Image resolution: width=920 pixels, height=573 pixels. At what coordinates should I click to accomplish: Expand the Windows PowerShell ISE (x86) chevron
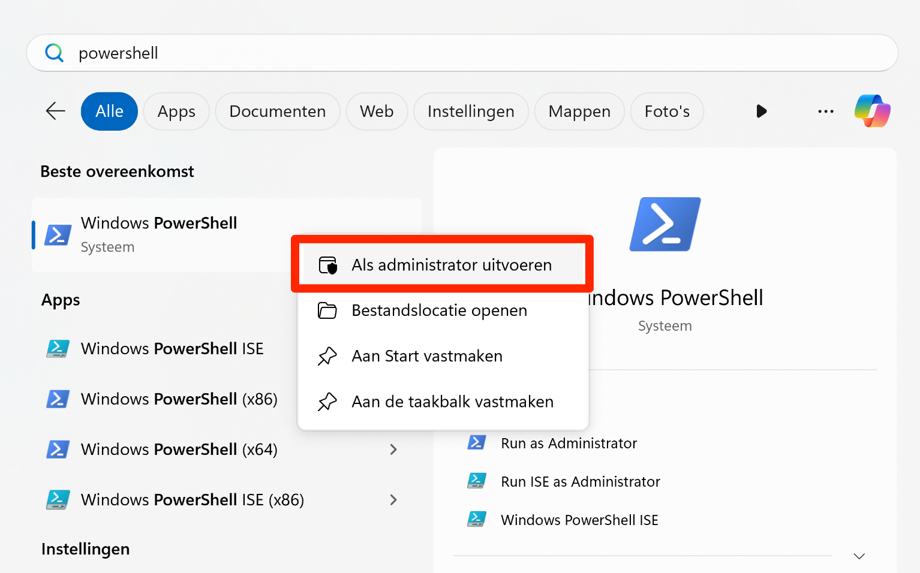(x=393, y=500)
